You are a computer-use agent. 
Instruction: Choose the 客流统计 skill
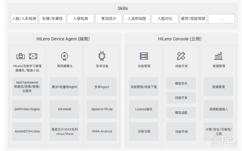click(x=108, y=19)
